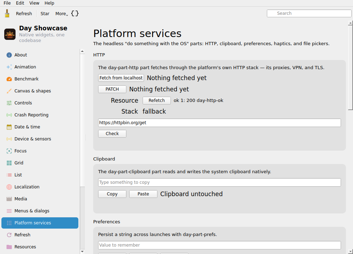Click Refresh in the toolbar
Viewport: 353px width, 254px height.
point(24,13)
